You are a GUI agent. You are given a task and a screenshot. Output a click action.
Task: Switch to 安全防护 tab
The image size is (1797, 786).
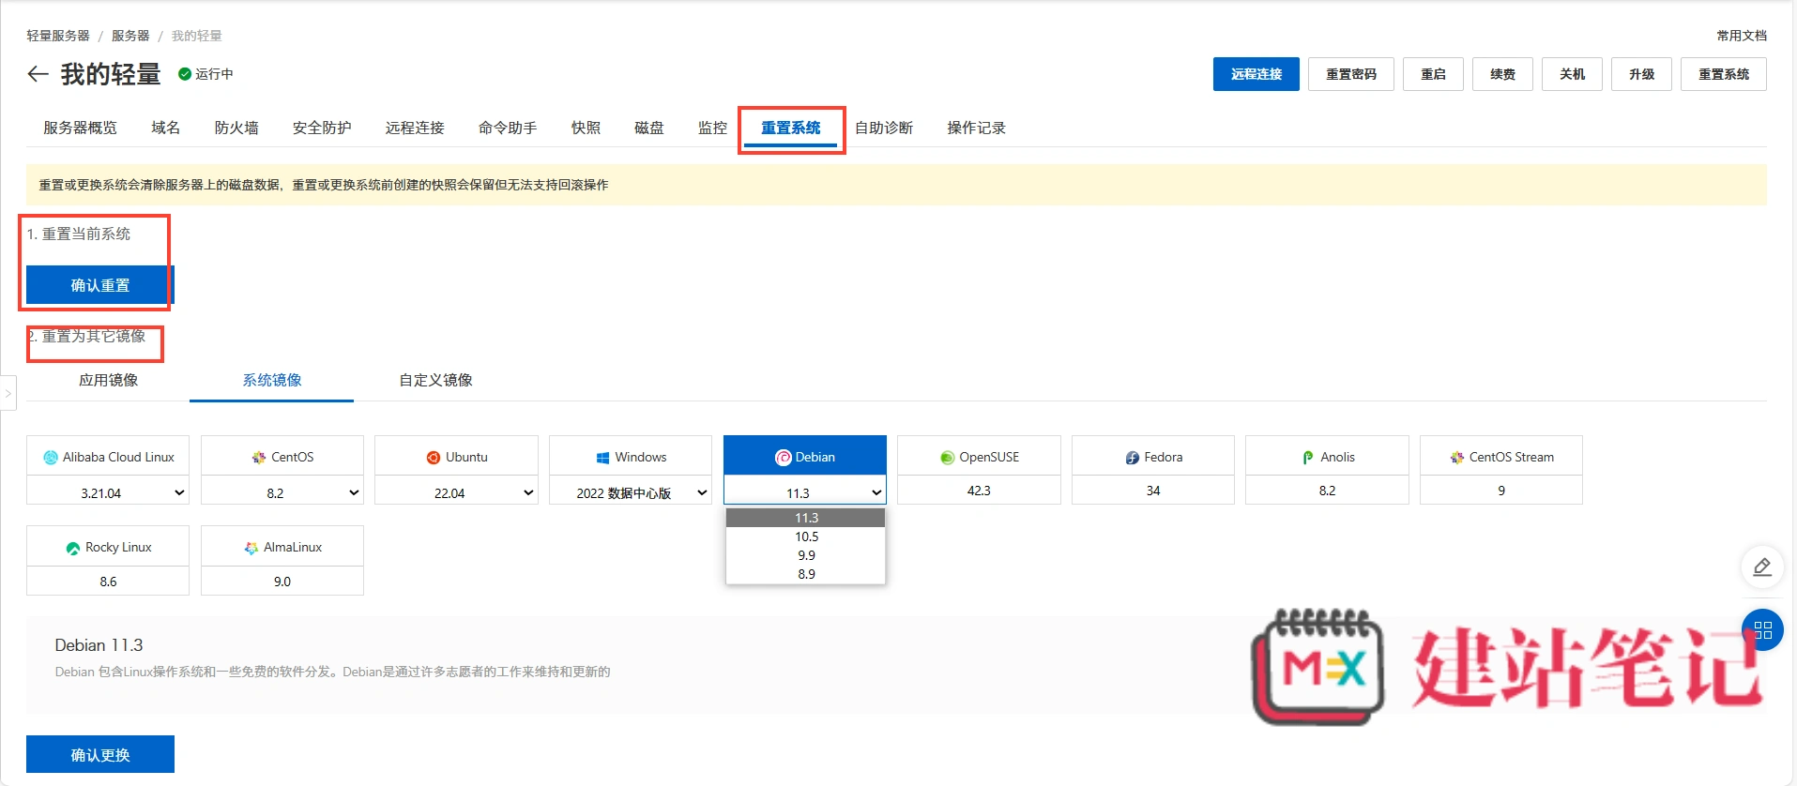pyautogui.click(x=322, y=128)
